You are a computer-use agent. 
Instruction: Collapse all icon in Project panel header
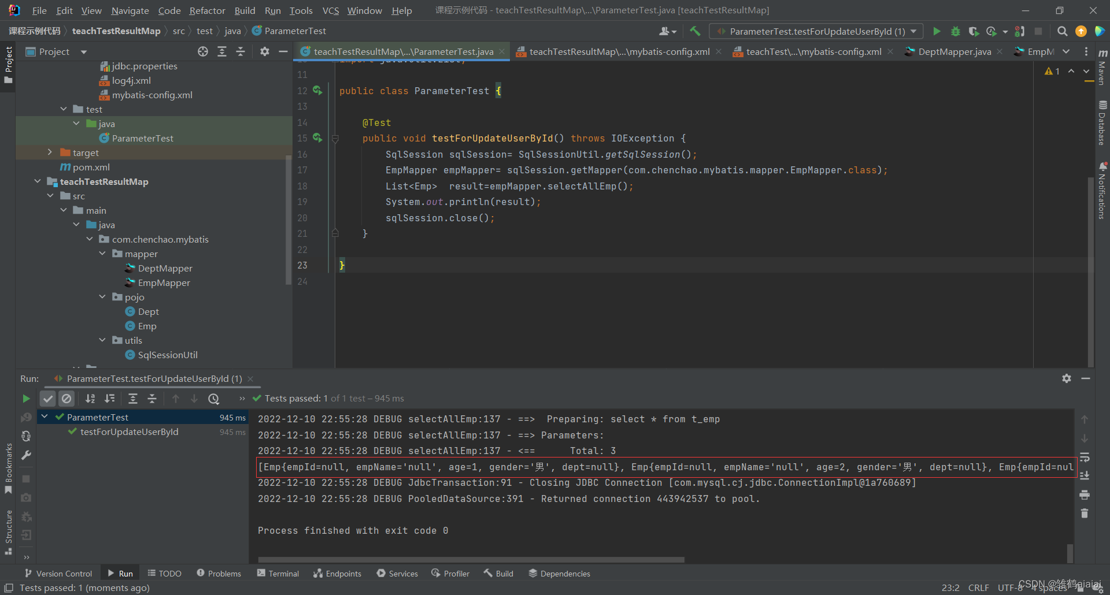[240, 51]
